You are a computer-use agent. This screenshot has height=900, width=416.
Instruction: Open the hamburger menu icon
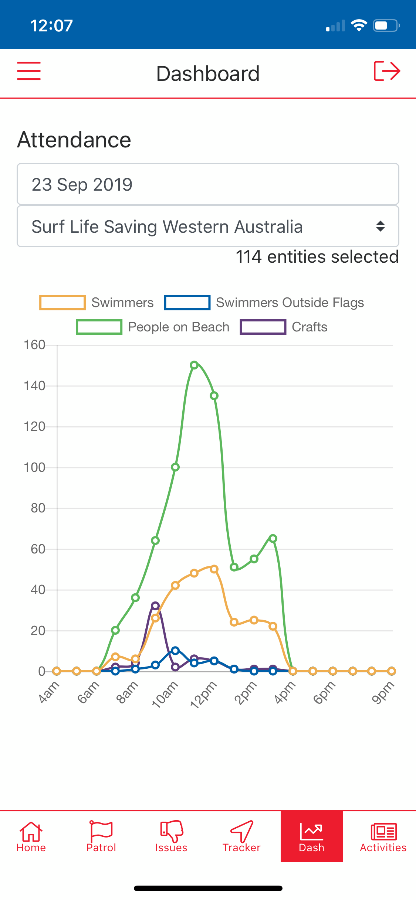click(29, 71)
